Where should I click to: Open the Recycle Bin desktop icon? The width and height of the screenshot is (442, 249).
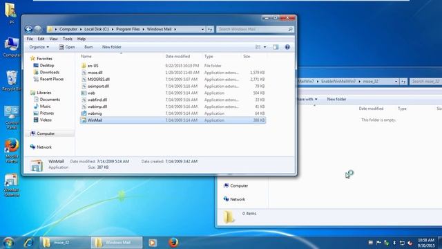[x=11, y=82]
